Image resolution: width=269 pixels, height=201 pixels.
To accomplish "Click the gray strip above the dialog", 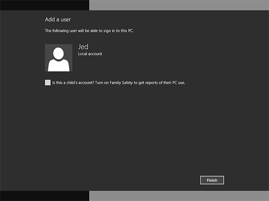I will (179, 4).
